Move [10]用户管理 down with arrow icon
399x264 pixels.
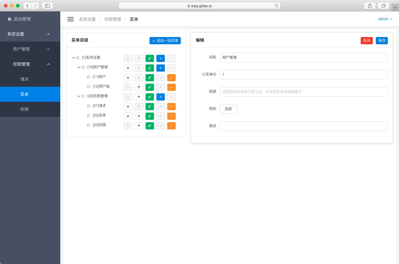point(128,68)
